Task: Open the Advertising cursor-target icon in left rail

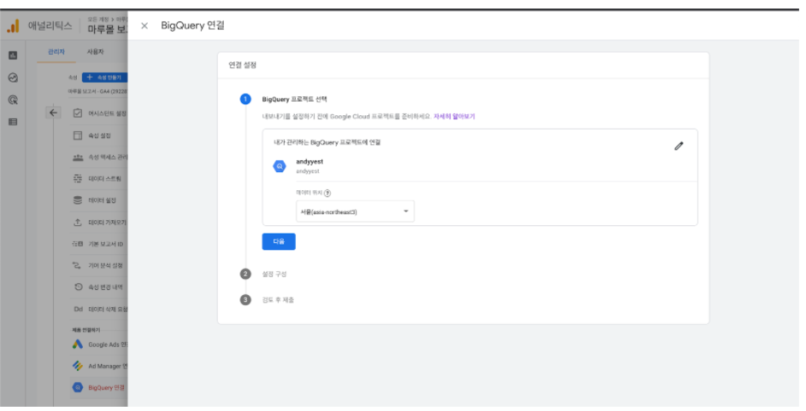Action: coord(13,100)
